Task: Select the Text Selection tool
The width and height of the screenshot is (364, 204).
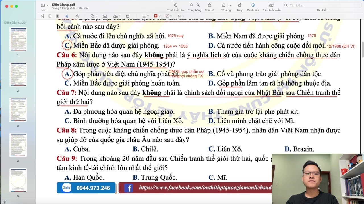Action: click(42, 16)
